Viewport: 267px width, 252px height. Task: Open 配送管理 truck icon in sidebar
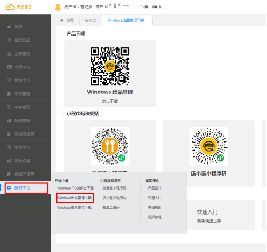click(9, 121)
